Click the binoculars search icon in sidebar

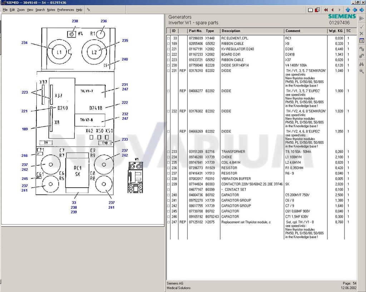coord(362,64)
